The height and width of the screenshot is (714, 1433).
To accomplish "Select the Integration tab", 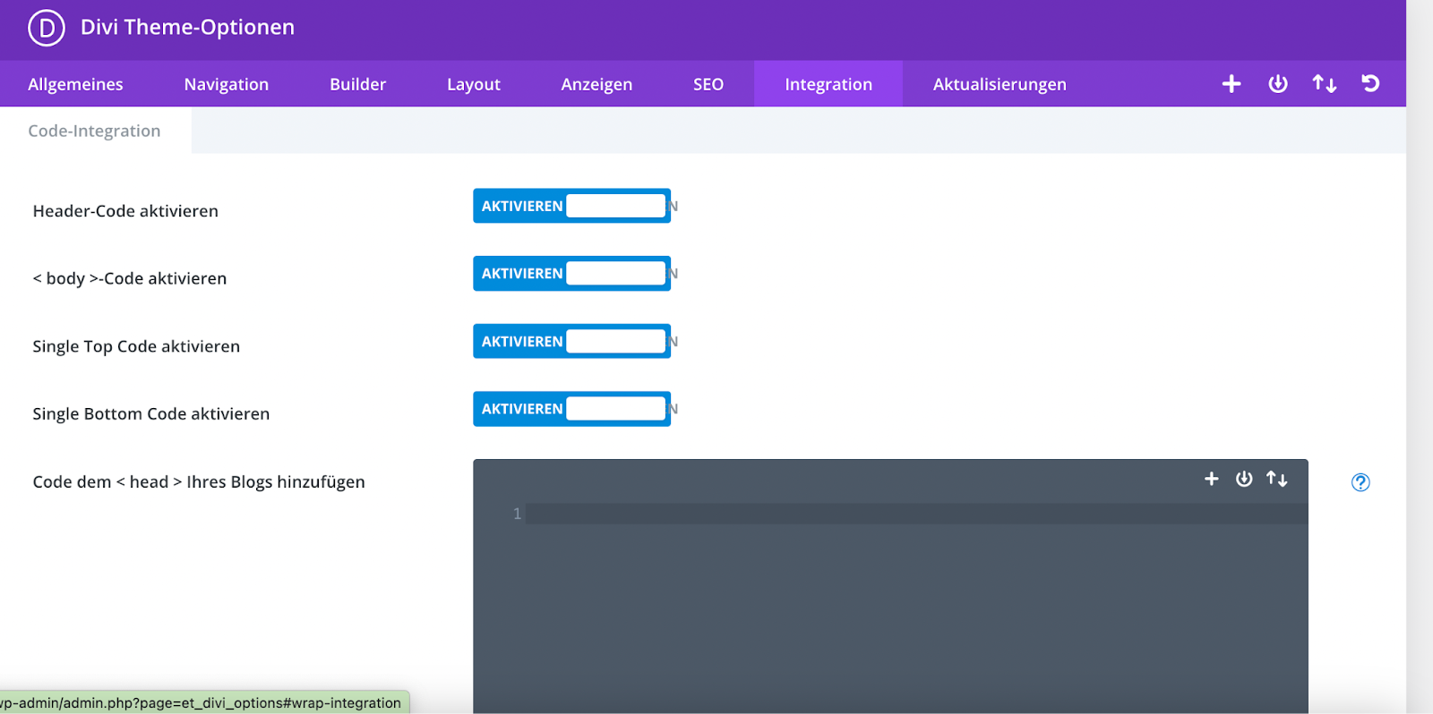I will [828, 84].
